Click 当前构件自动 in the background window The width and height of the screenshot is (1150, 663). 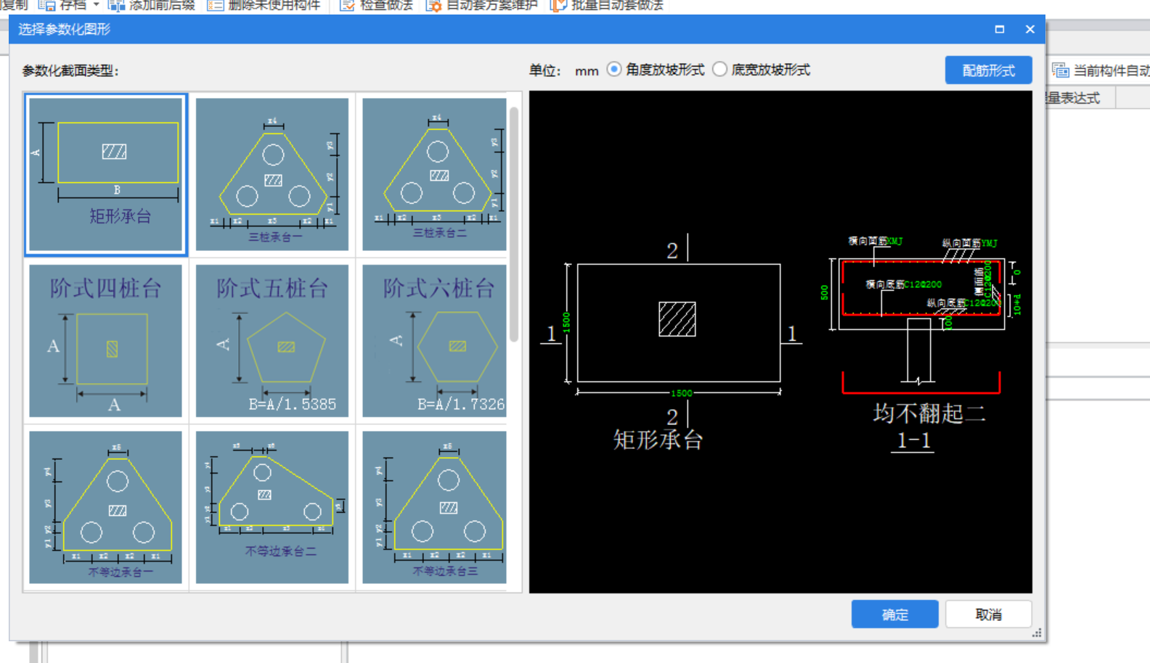click(x=1101, y=70)
